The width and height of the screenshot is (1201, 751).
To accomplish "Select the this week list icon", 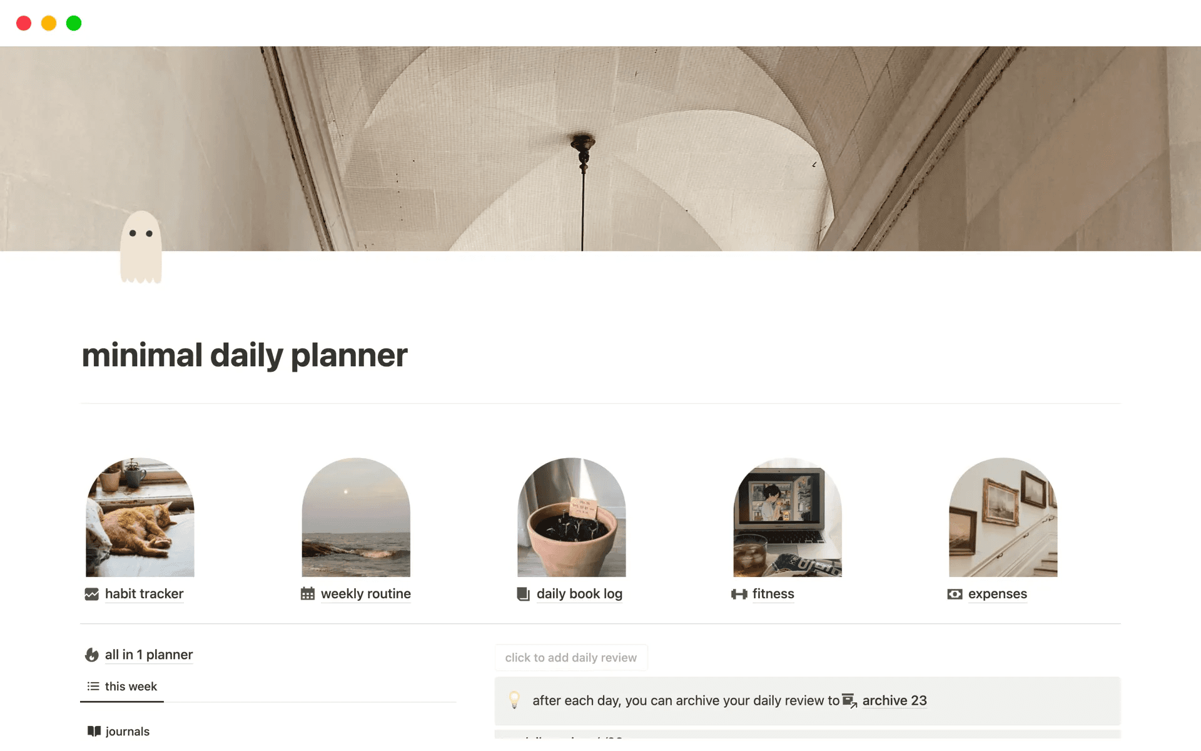I will pos(93,686).
